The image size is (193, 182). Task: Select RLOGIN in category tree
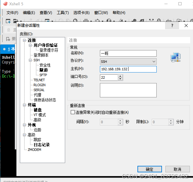click(39, 85)
